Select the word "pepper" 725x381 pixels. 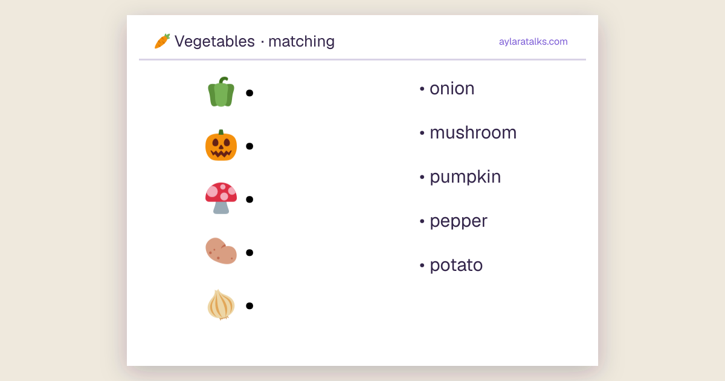pos(459,221)
